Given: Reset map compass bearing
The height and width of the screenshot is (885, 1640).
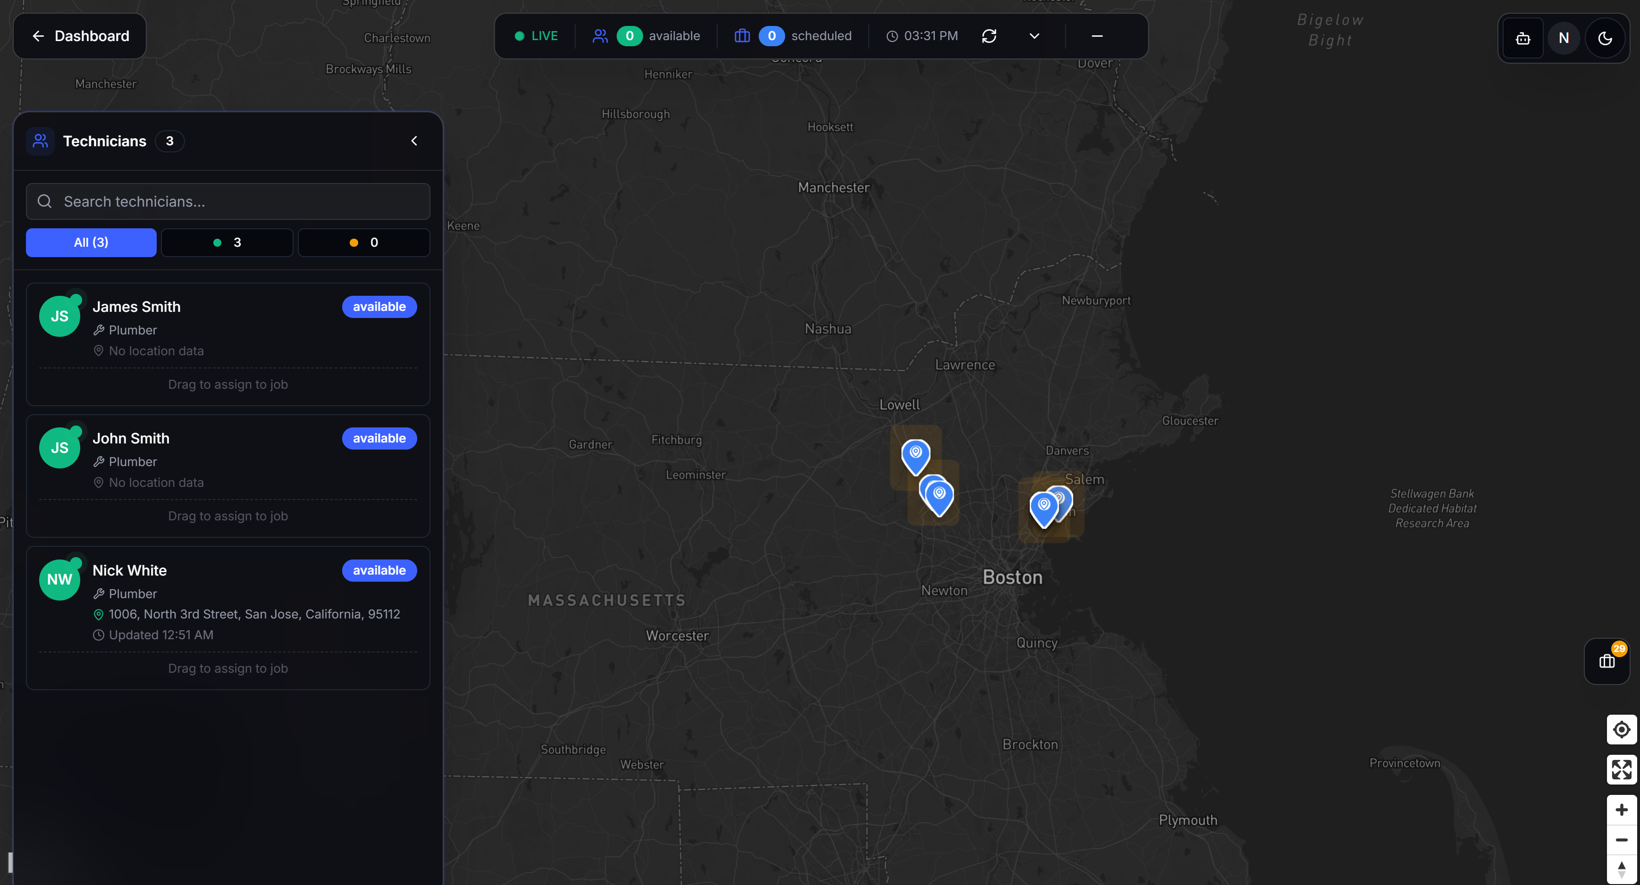Looking at the screenshot, I should point(1621,869).
